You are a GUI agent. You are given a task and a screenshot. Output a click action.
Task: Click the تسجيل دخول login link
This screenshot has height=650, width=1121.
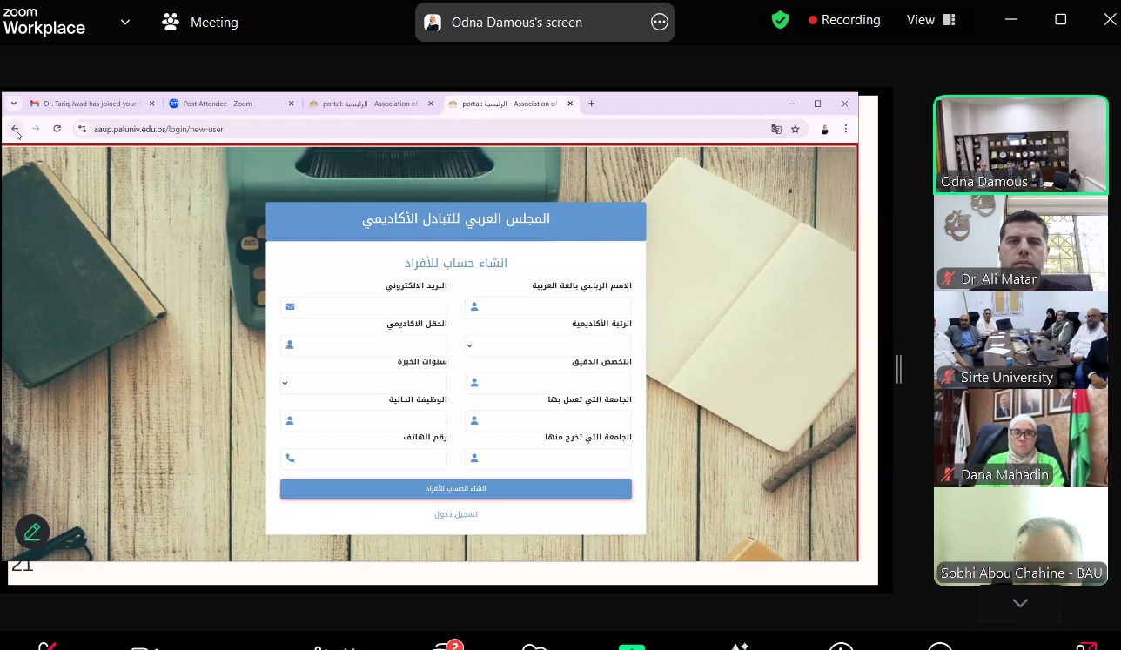456,514
